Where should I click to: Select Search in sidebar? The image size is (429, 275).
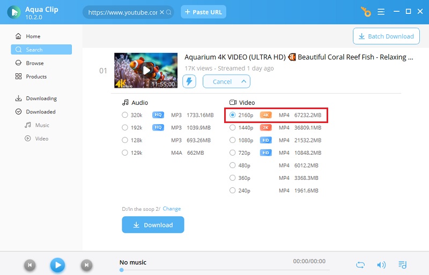41,49
